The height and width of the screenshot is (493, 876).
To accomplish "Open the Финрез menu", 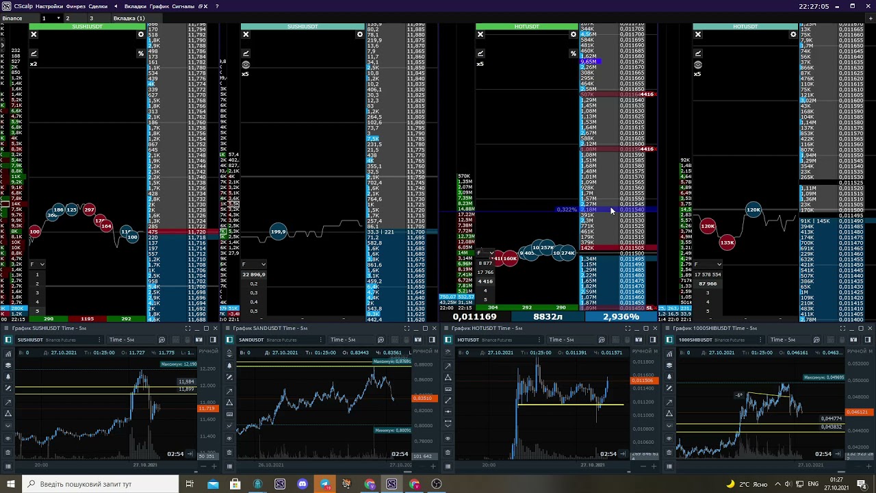I will pyautogui.click(x=76, y=6).
